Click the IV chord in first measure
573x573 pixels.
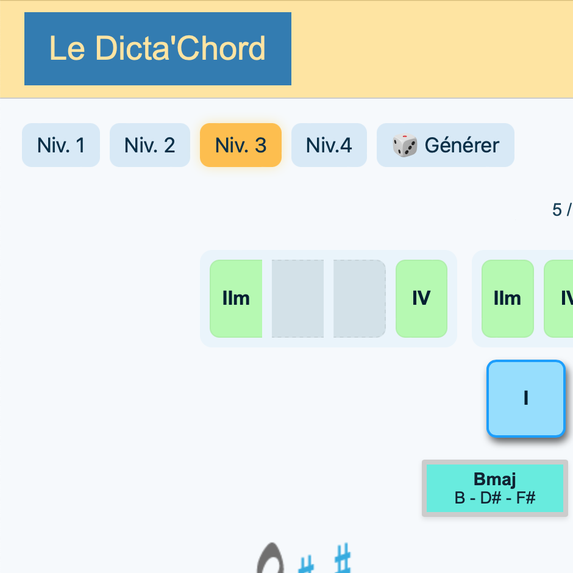pyautogui.click(x=421, y=299)
